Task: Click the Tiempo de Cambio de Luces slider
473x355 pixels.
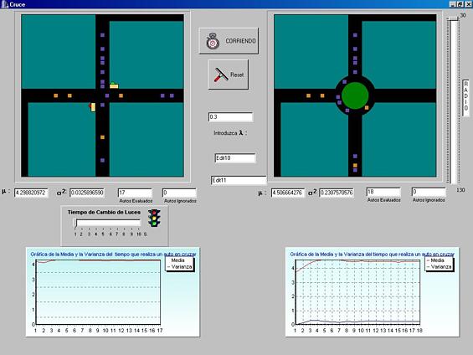Action: [107, 223]
